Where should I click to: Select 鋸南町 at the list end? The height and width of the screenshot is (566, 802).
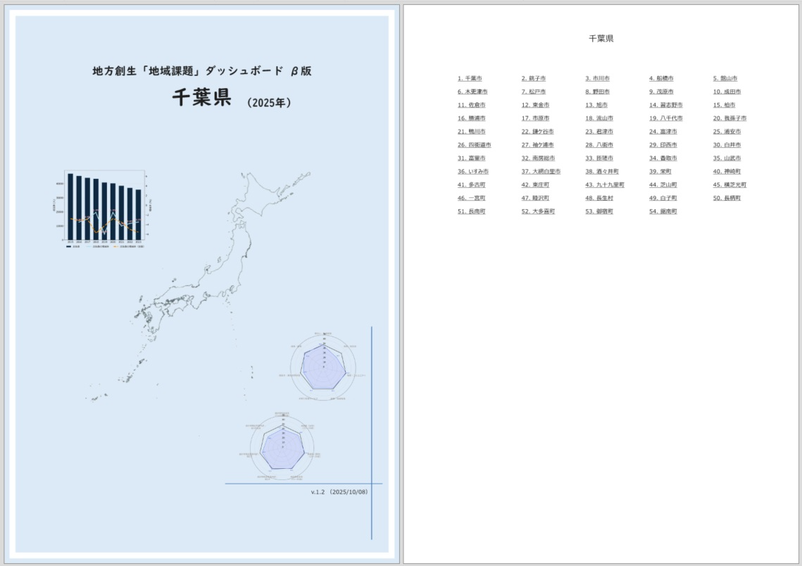click(x=665, y=211)
